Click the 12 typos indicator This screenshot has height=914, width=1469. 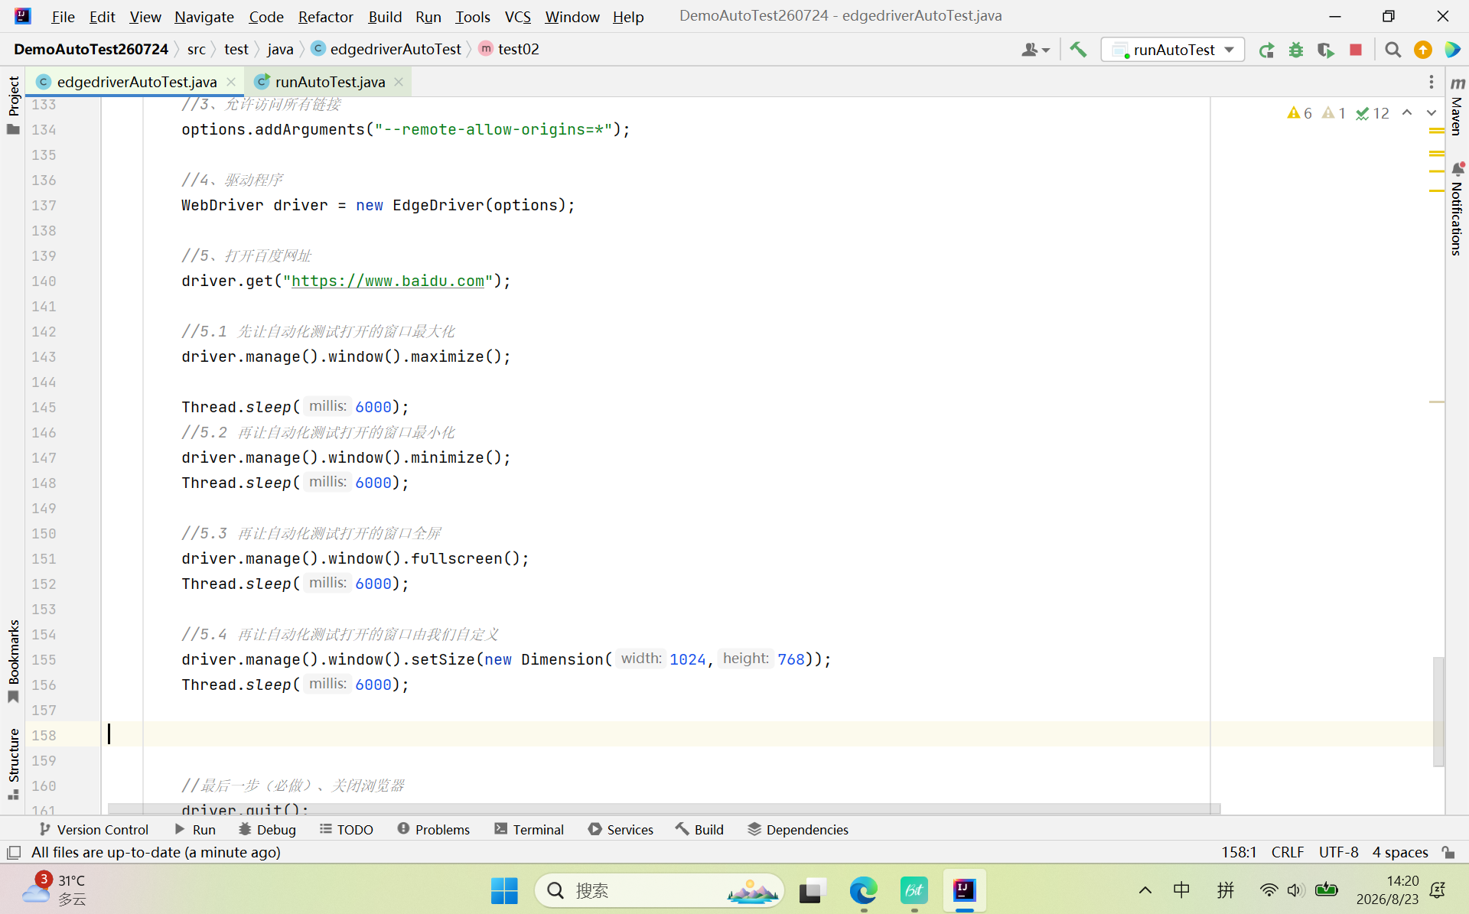pyautogui.click(x=1373, y=113)
